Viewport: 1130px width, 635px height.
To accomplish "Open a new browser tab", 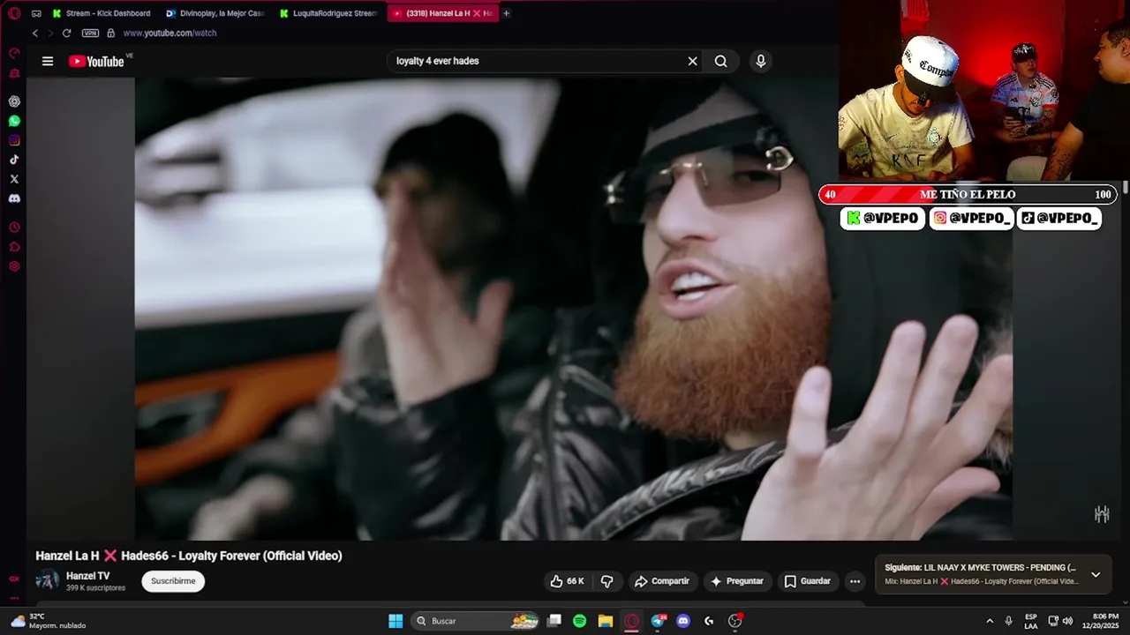I will pyautogui.click(x=507, y=13).
